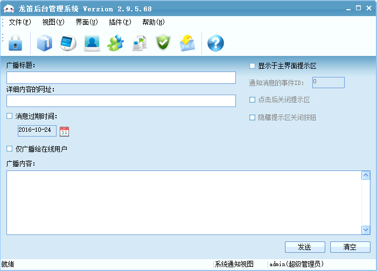Open the 界面(U) menu

pyautogui.click(x=87, y=22)
